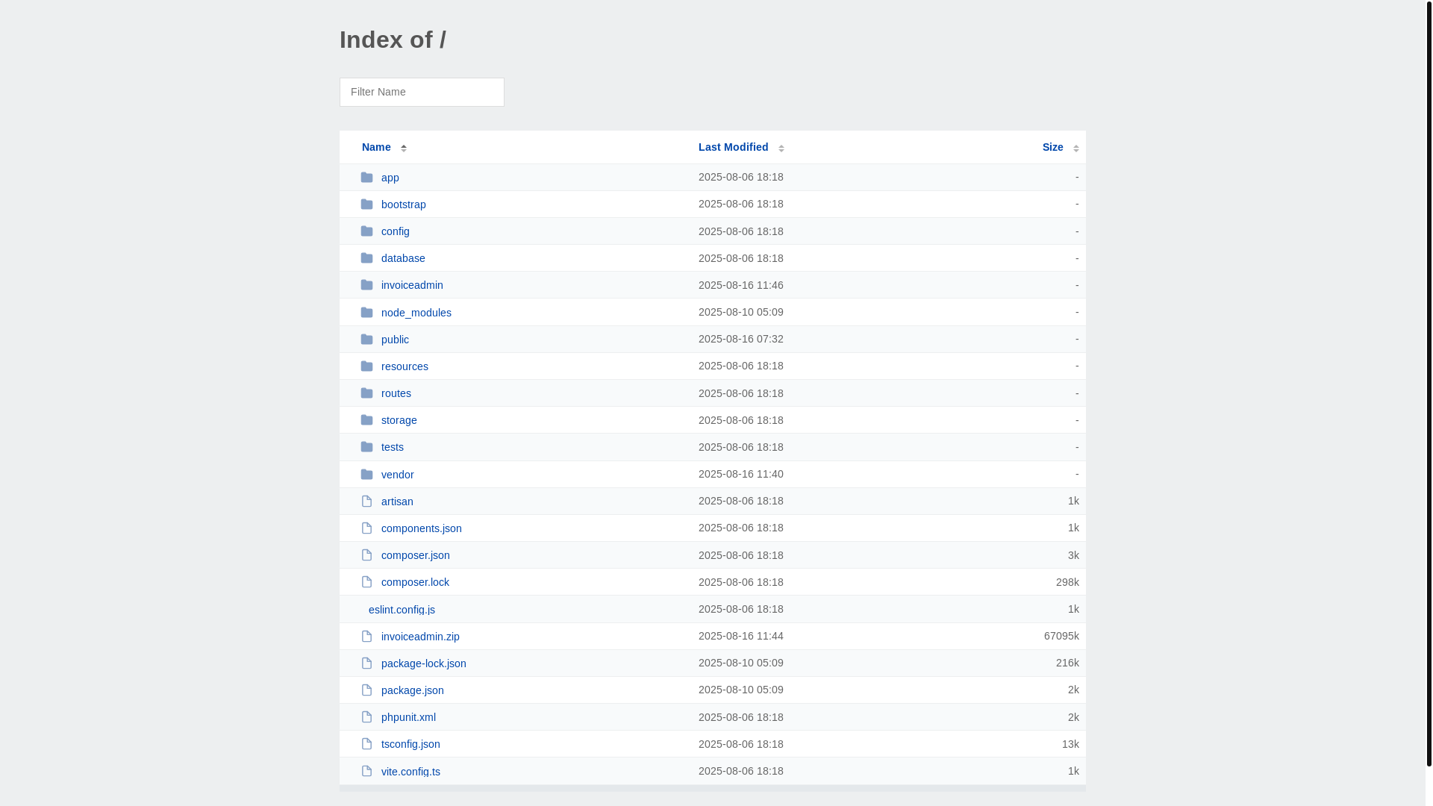
Task: Click the 67095k size of invoiceadmin.zip
Action: coord(1061,636)
